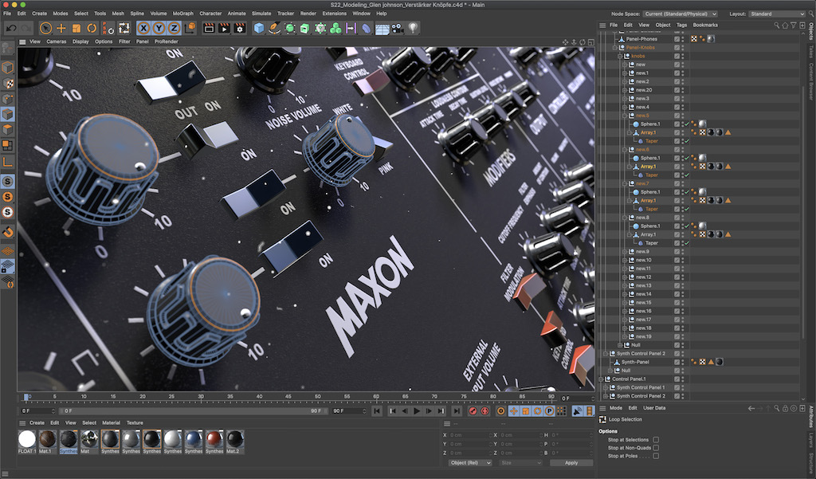Expand the new.1 tree node

pyautogui.click(x=625, y=73)
